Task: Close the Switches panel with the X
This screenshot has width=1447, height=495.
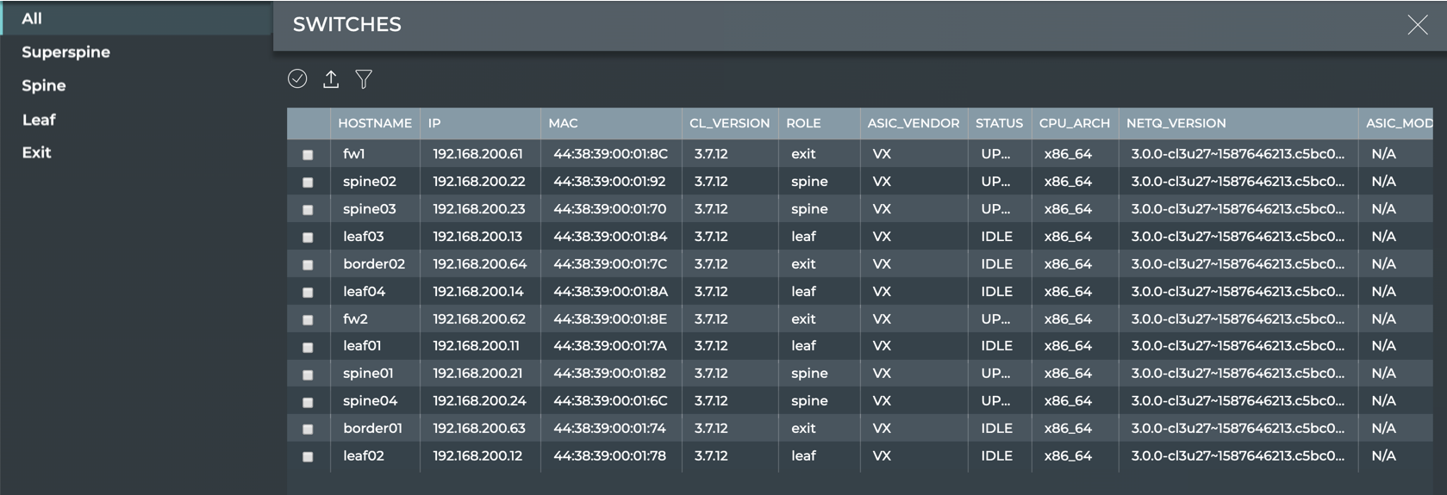Action: [1417, 25]
